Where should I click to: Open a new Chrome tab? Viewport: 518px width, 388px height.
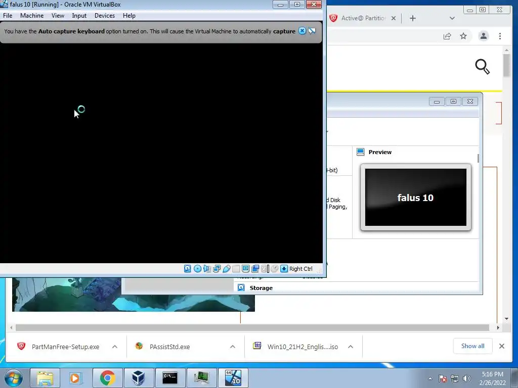point(413,18)
